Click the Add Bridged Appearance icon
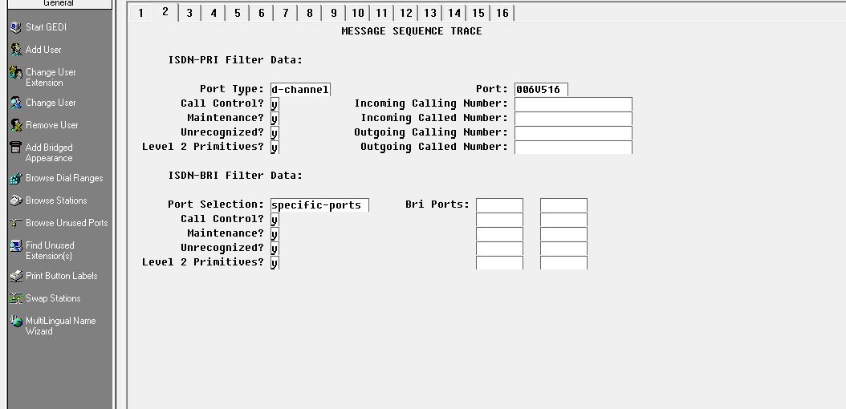The image size is (846, 409). tap(15, 148)
